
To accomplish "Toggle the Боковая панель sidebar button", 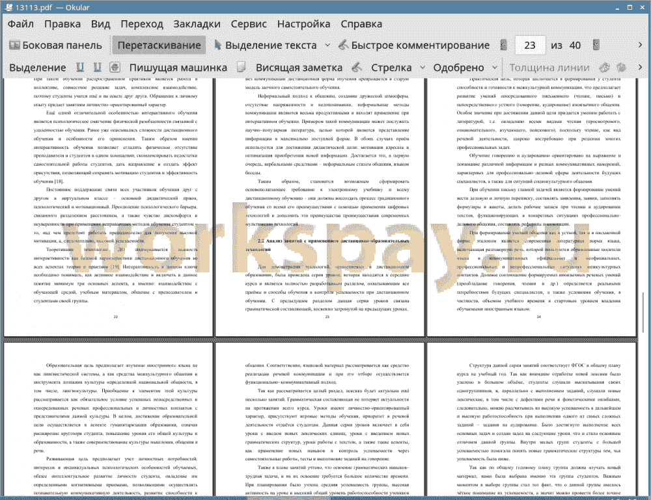I will [x=55, y=46].
